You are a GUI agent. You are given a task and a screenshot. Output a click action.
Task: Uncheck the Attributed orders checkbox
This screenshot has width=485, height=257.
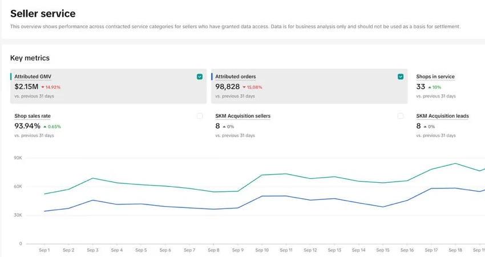(400, 77)
